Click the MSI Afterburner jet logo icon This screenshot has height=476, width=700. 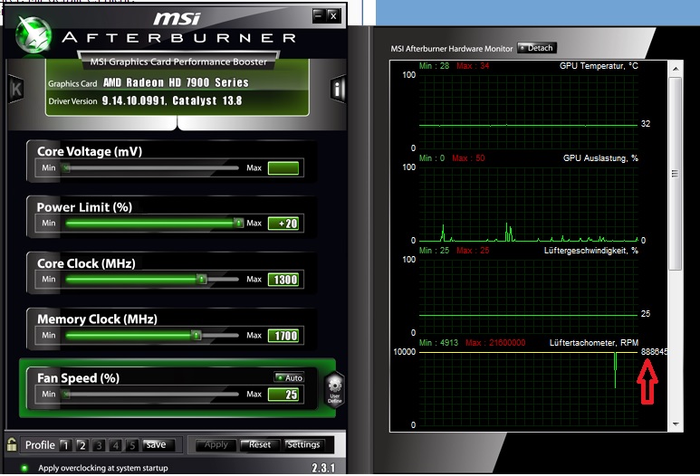point(33,34)
